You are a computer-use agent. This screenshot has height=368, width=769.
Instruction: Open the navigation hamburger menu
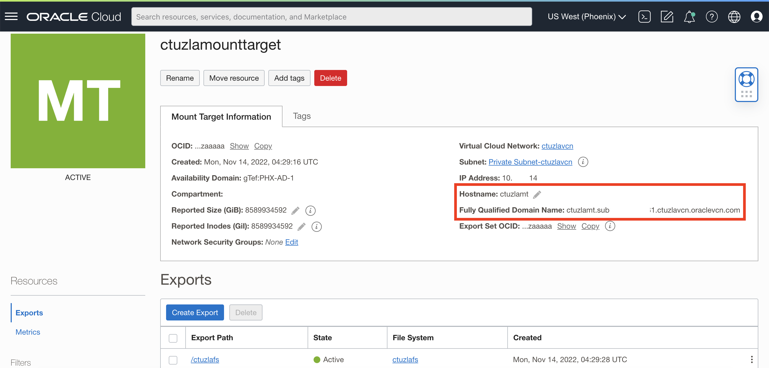click(x=11, y=16)
